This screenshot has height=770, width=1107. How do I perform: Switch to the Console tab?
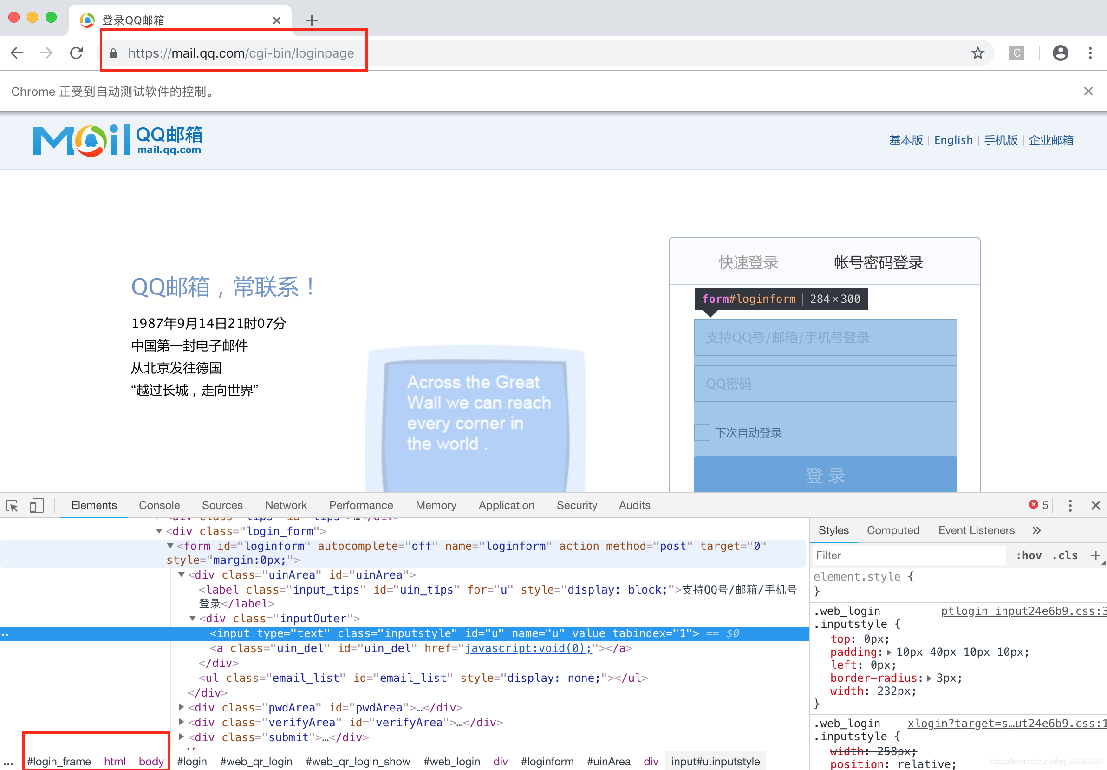click(x=159, y=505)
